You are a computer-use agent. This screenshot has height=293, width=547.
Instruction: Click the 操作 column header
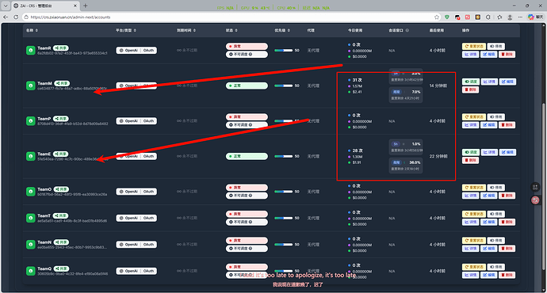tap(465, 30)
